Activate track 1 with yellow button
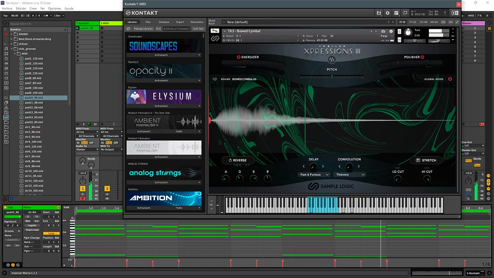This screenshot has width=494, height=278. point(82,189)
